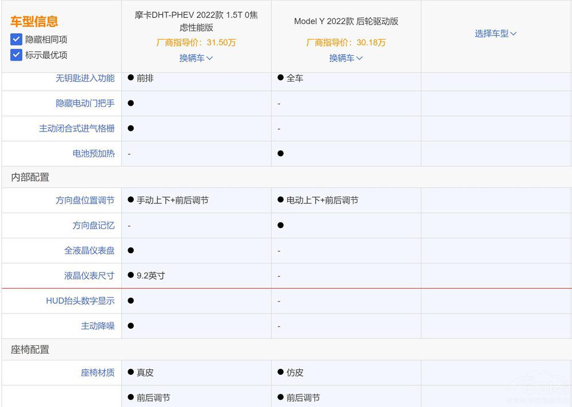Click the 座椅材质 row label
This screenshot has height=407, width=572.
(x=97, y=373)
